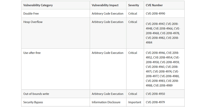Click Arbitrary Code Execution in Use-after-free row

[108, 53]
